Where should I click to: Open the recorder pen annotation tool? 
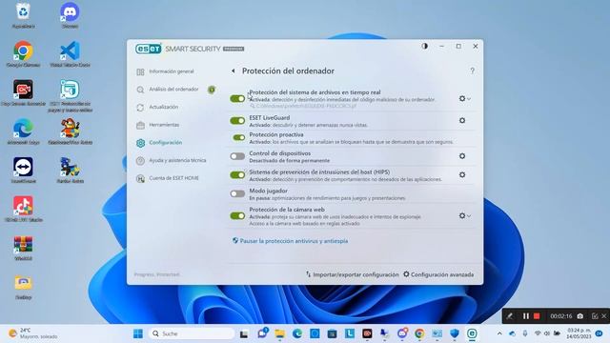pyautogui.click(x=509, y=316)
